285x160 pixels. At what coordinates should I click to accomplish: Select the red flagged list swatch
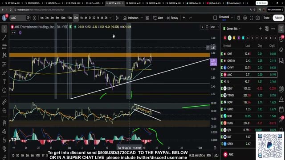coord(225,38)
